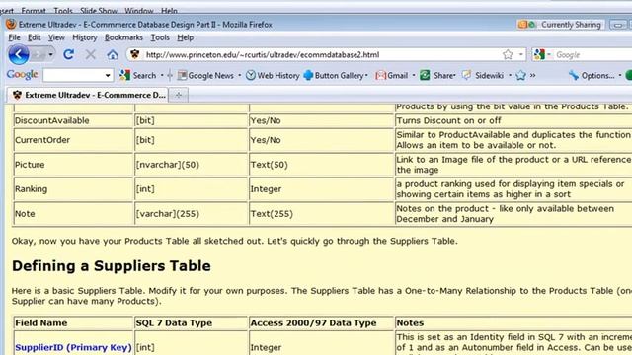The width and height of the screenshot is (632, 355).
Task: Click the SupplierID (Primary Key) link
Action: [x=73, y=347]
